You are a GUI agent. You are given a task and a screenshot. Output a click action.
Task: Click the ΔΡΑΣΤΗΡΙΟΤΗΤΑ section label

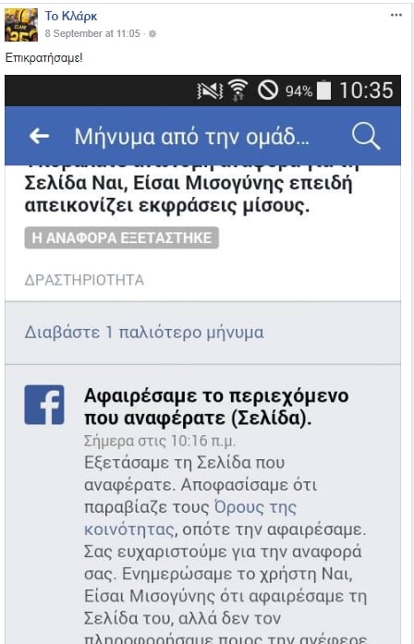click(x=84, y=280)
